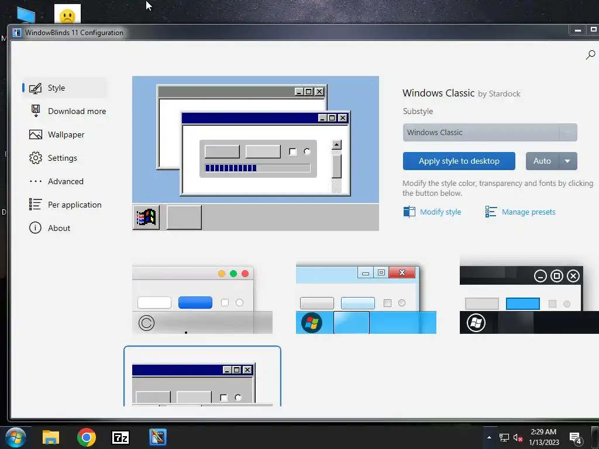The width and height of the screenshot is (599, 449).
Task: Open 7-Zip from the taskbar
Action: click(x=121, y=437)
